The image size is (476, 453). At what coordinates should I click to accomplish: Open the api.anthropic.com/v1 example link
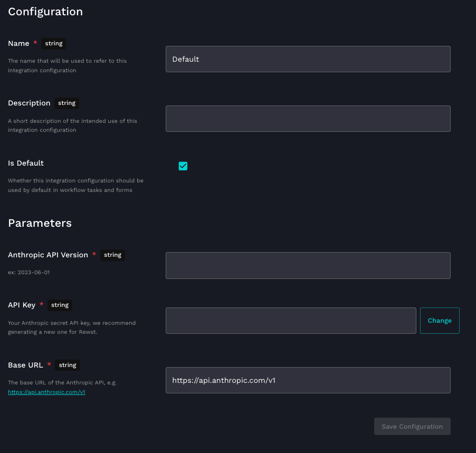click(x=46, y=392)
